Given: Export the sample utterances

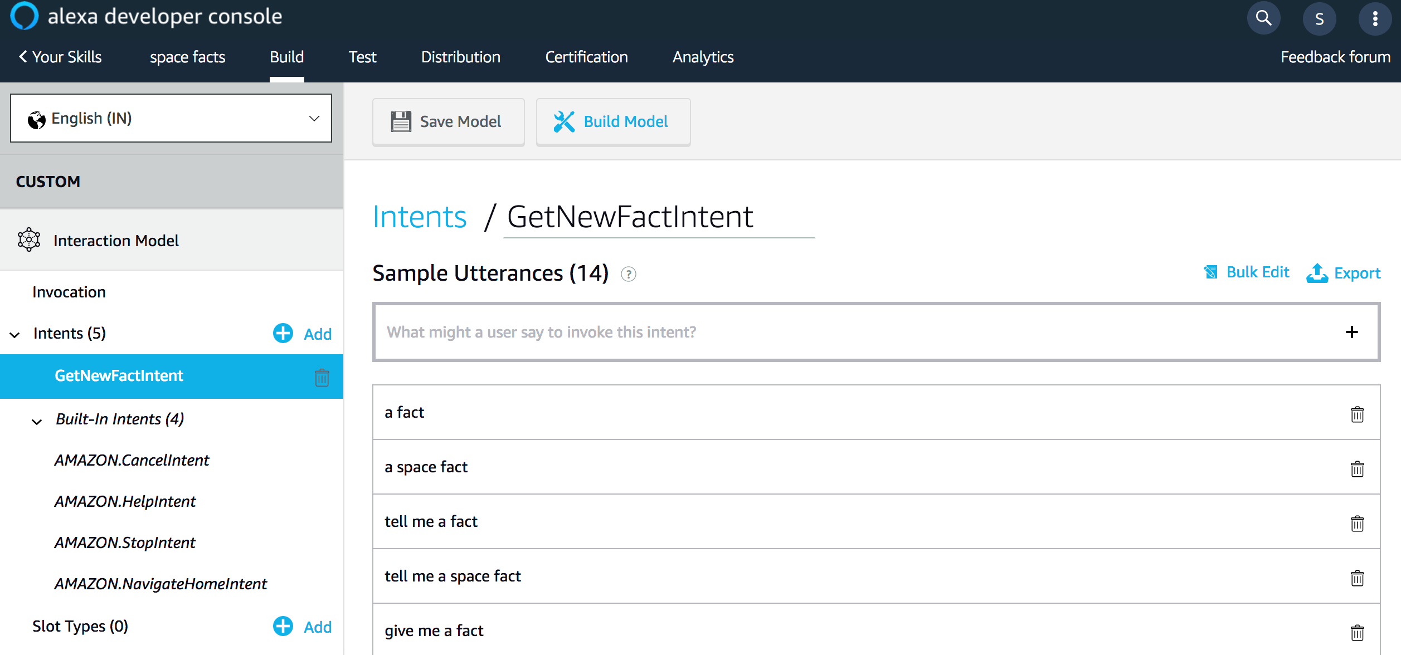Looking at the screenshot, I should pyautogui.click(x=1344, y=273).
